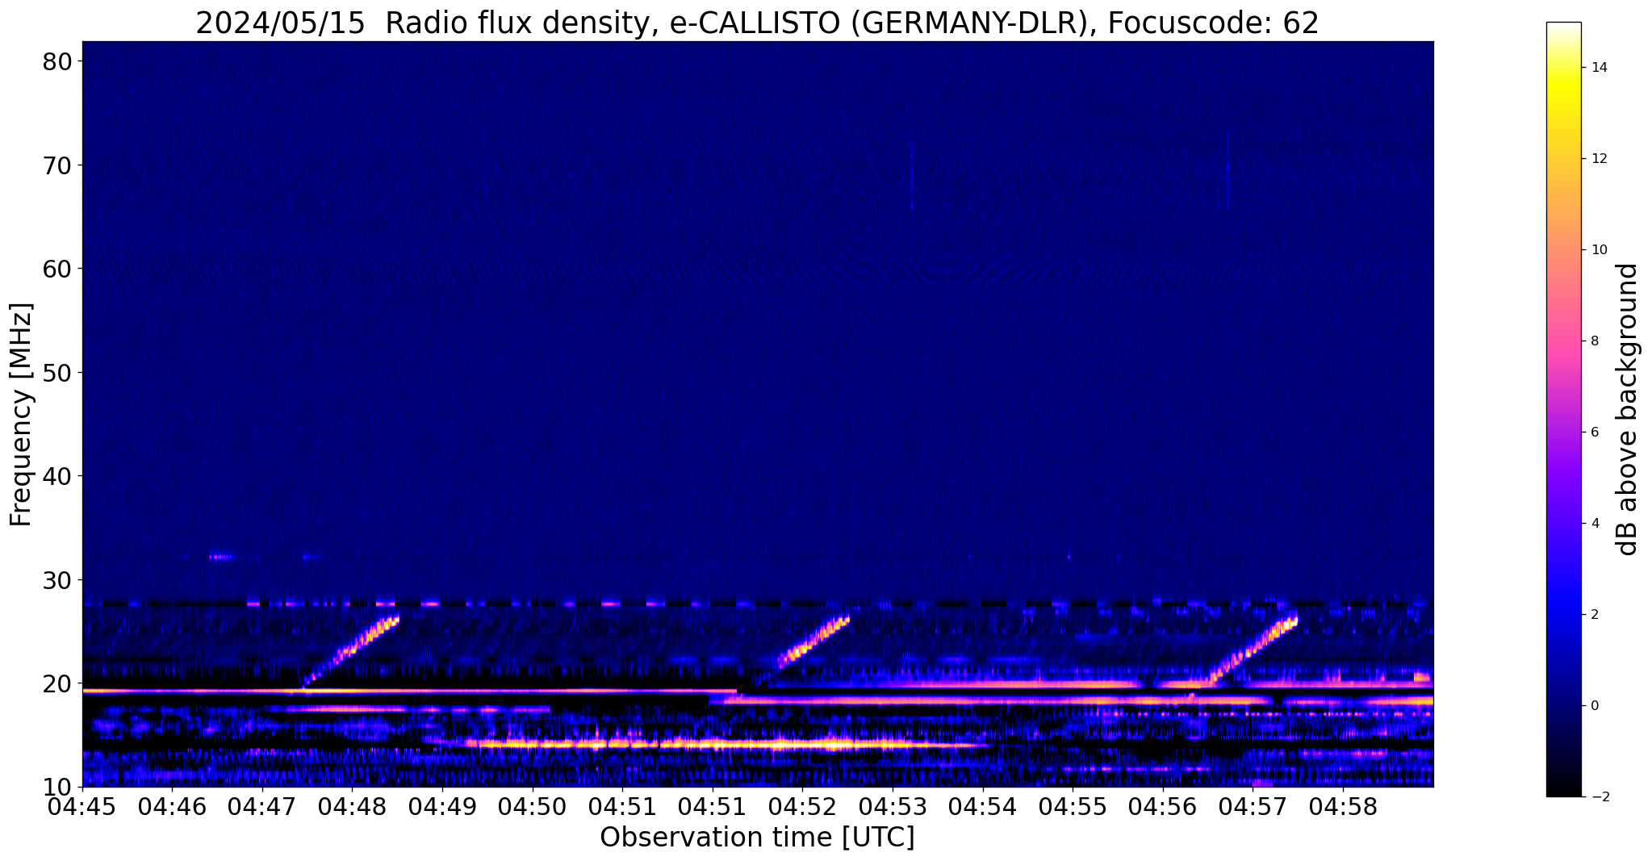Screen dimensions: 1652x861
Task: Click the time tick label 04:54
Action: point(983,807)
